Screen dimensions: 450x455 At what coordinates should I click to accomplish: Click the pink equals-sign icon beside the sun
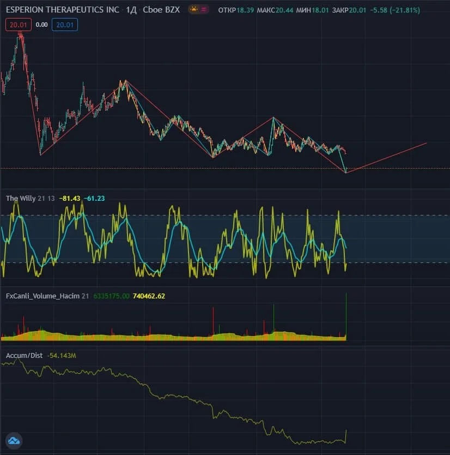point(204,10)
